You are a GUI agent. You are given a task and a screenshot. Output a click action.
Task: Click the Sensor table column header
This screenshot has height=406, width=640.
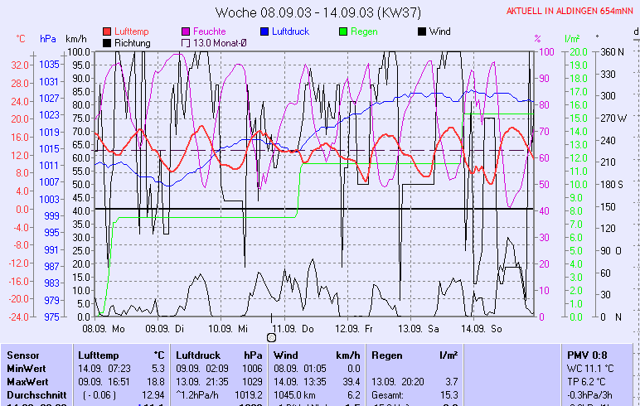[x=22, y=354]
